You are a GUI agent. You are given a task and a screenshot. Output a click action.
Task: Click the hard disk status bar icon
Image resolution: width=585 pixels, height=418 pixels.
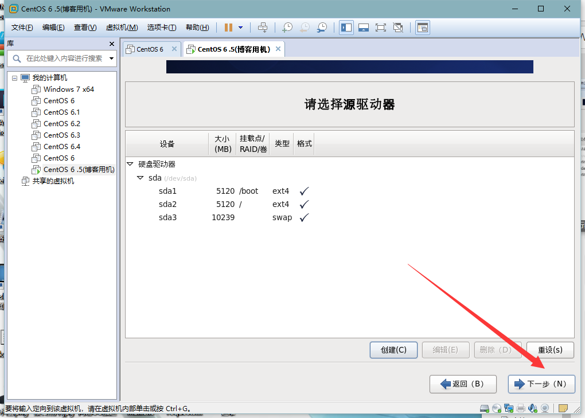[484, 408]
